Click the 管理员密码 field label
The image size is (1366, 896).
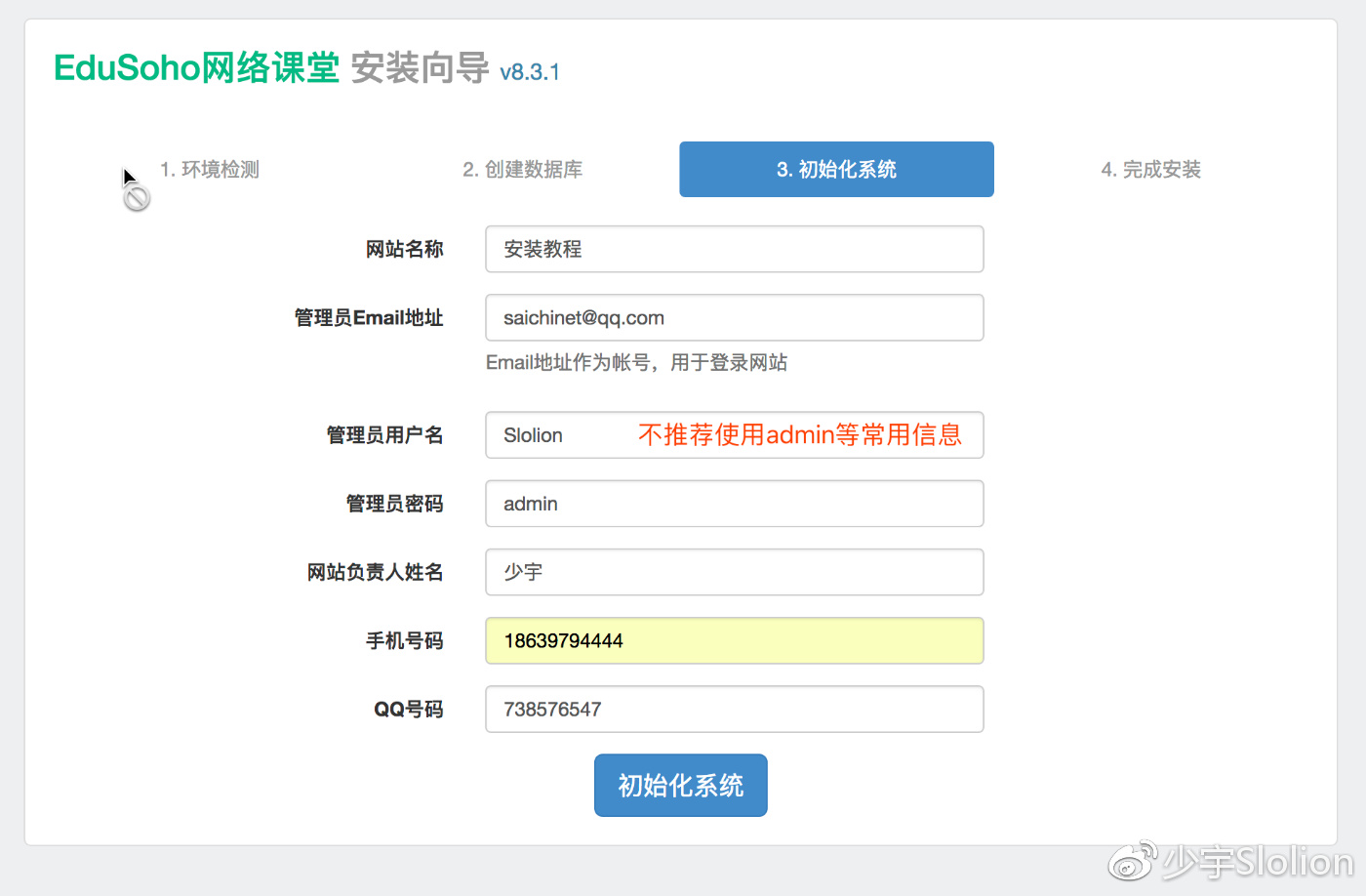click(x=395, y=504)
